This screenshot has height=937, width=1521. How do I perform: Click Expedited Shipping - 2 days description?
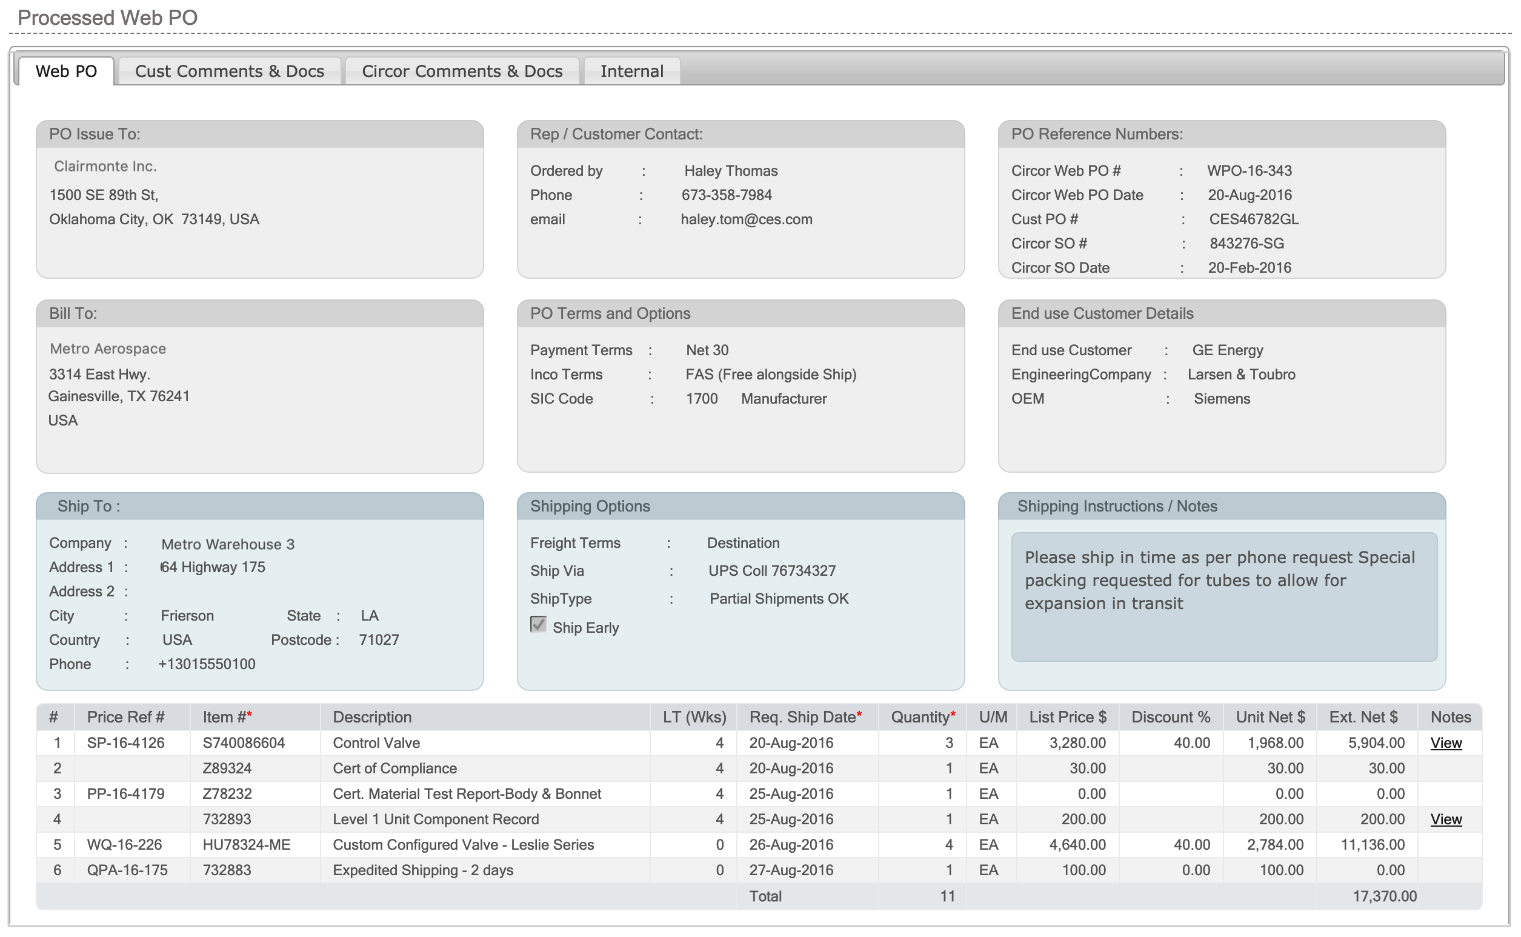[423, 870]
